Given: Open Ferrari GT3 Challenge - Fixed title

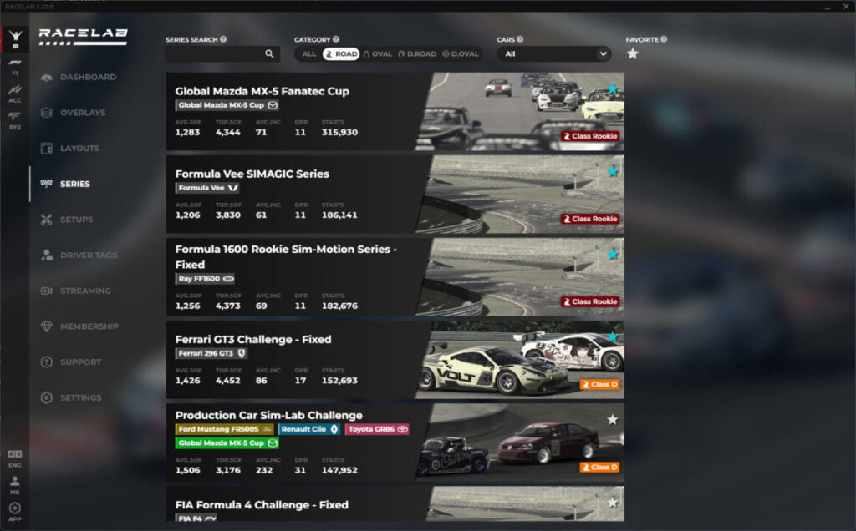Looking at the screenshot, I should point(253,340).
